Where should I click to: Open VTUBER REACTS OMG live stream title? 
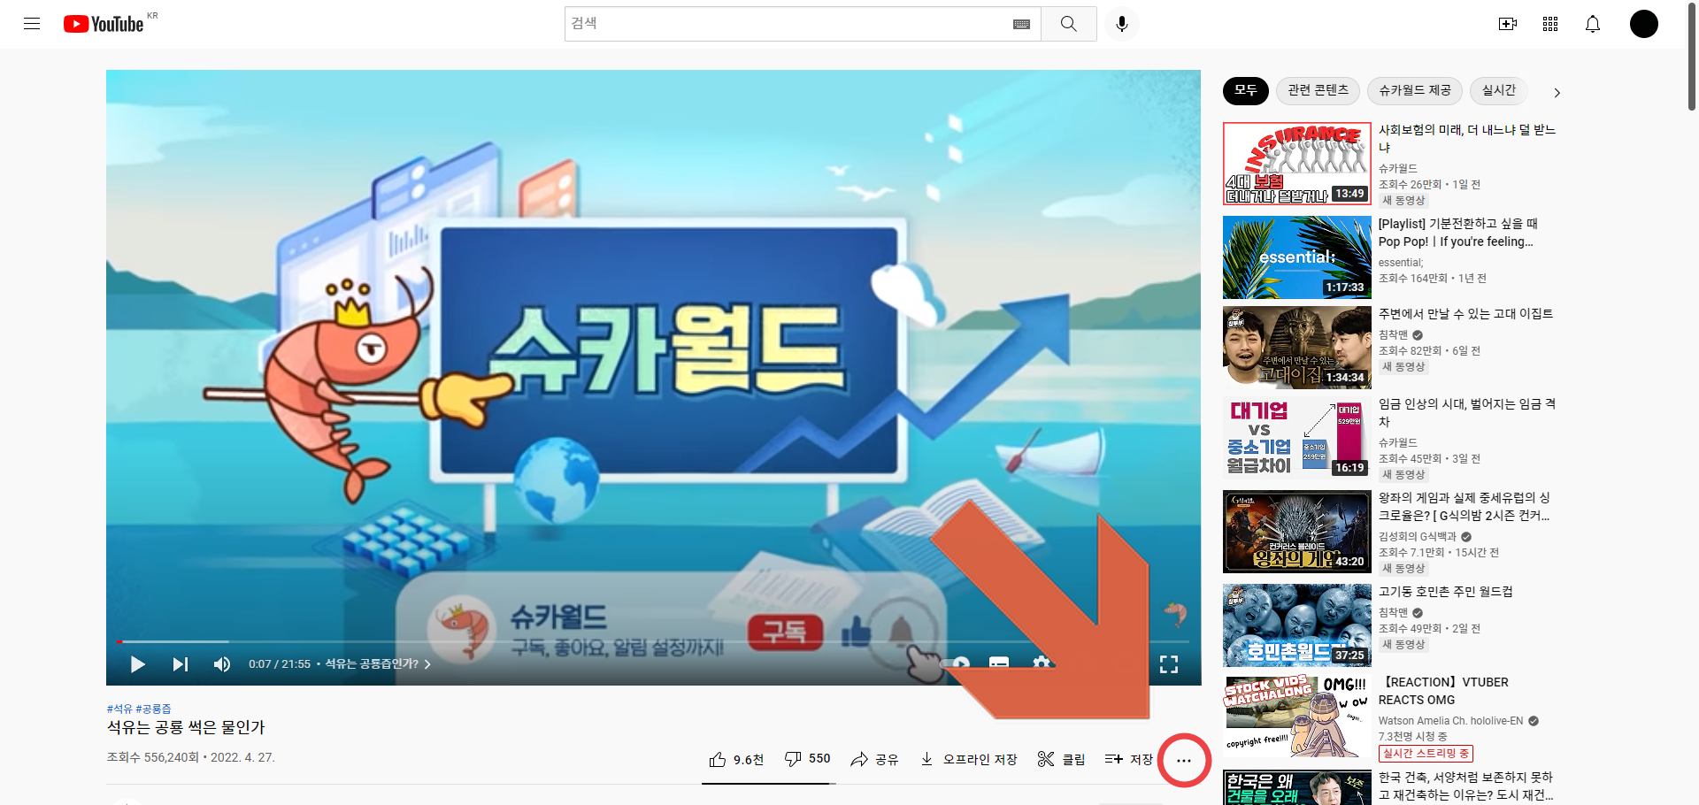(x=1443, y=691)
